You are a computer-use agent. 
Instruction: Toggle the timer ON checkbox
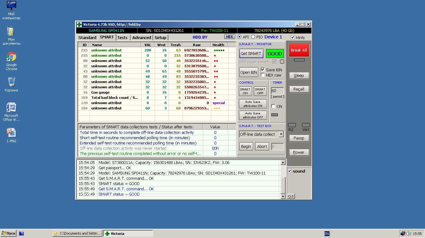point(273,106)
